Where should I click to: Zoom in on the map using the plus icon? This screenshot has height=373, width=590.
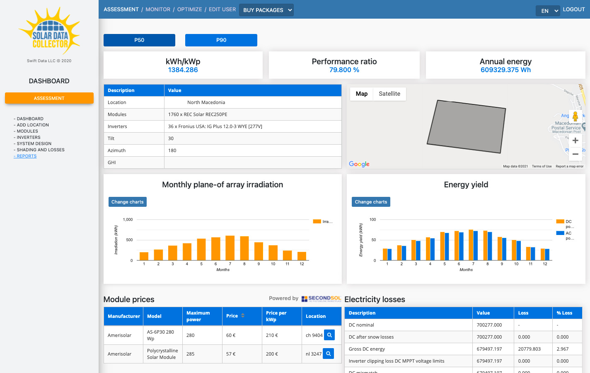click(575, 140)
